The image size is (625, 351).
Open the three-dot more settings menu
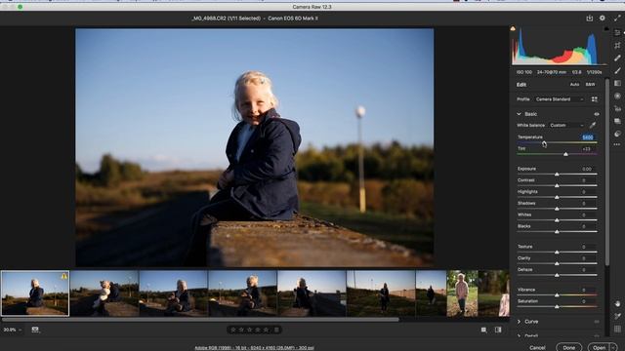point(617,144)
